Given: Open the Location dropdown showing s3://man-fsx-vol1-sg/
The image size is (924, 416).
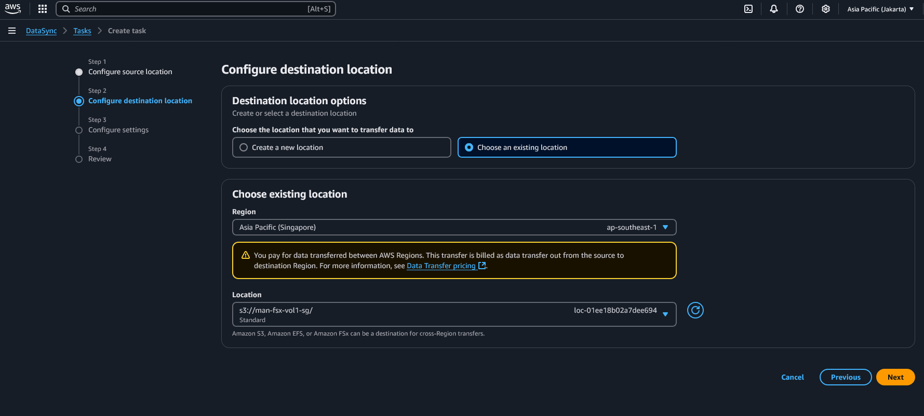Looking at the screenshot, I should [x=454, y=314].
